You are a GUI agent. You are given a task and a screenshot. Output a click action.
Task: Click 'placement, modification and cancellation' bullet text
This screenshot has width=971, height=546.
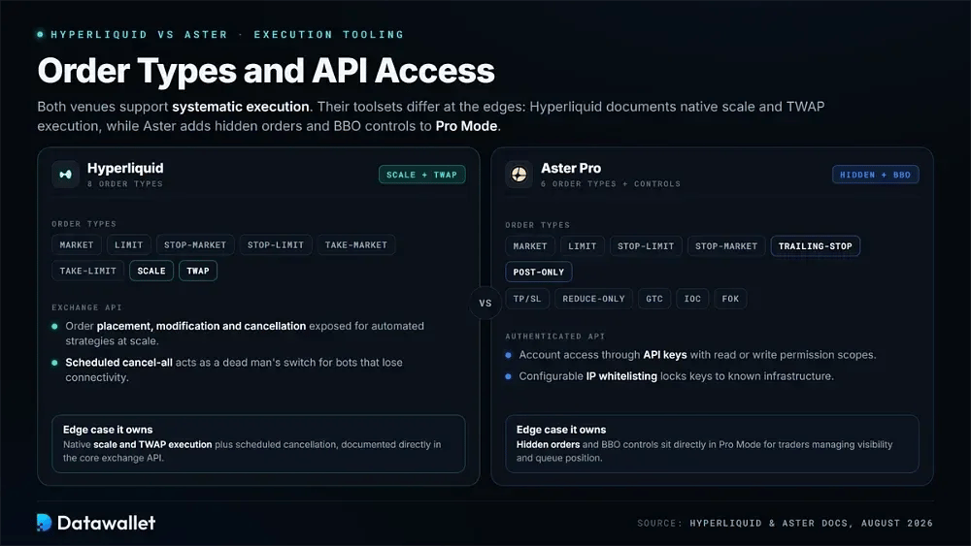point(201,326)
